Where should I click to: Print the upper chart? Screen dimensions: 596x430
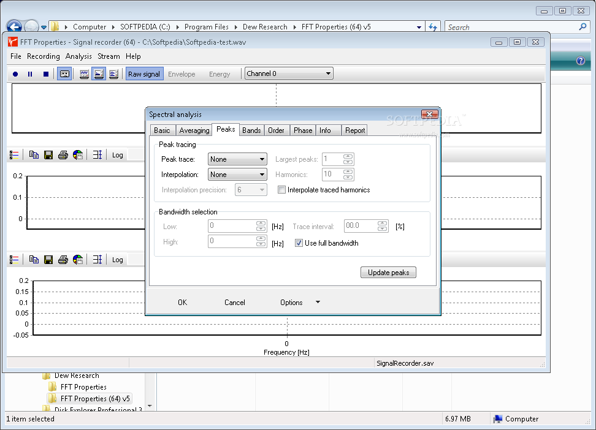[63, 154]
